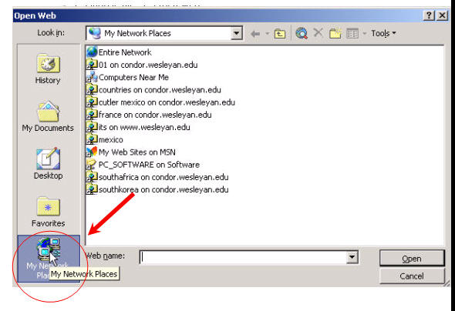Screen dimensions: 455x311
Task: Expand the Look in dropdown list
Action: [x=237, y=33]
